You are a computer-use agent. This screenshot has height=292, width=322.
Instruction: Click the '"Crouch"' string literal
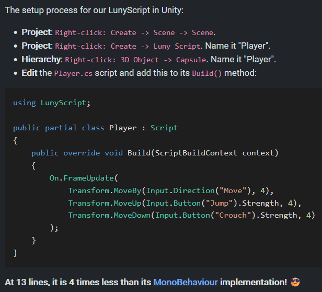pyautogui.click(x=233, y=215)
